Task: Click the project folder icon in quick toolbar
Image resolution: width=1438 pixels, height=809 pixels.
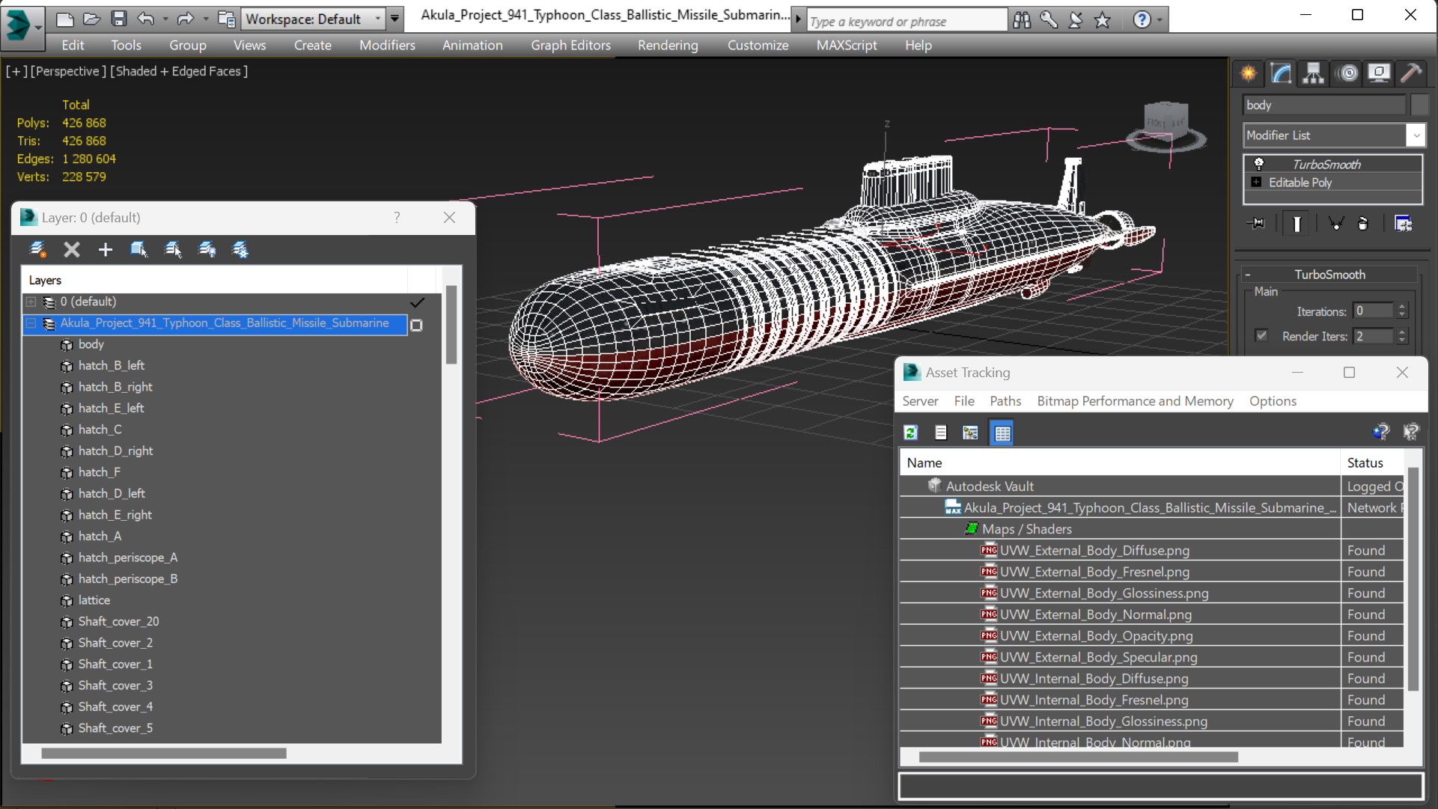Action: (x=225, y=19)
